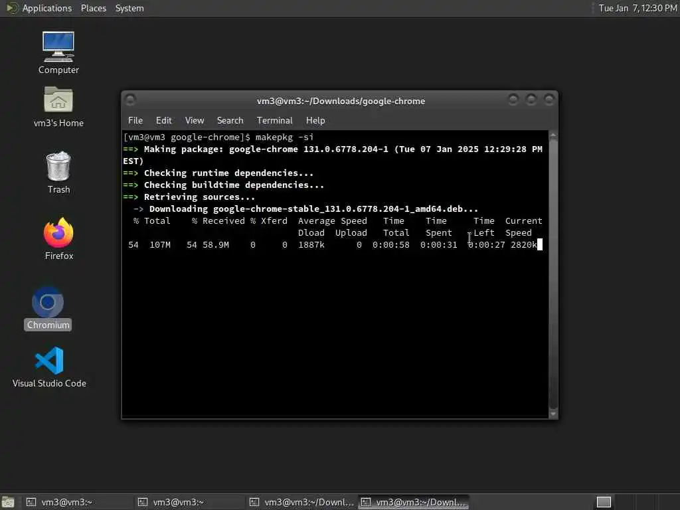Select the Trash desktop icon

(x=58, y=173)
